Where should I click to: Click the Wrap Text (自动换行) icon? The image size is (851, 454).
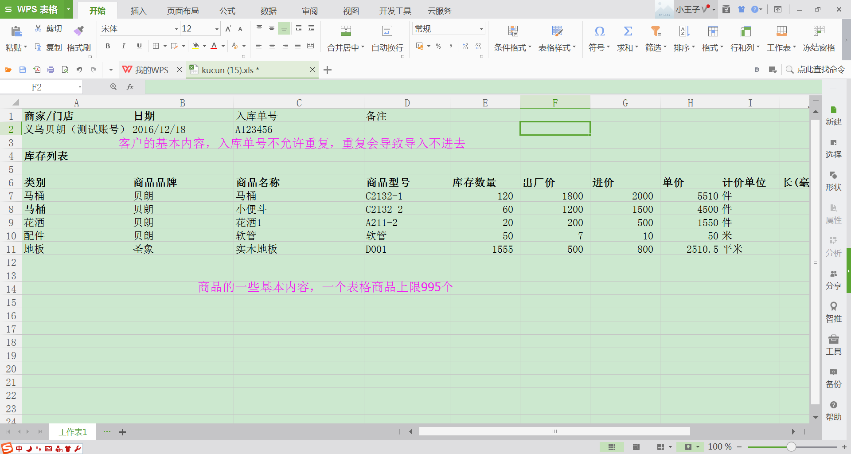coord(387,31)
